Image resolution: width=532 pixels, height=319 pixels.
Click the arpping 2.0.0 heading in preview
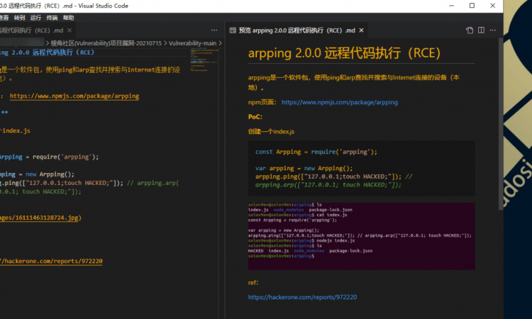pos(344,53)
